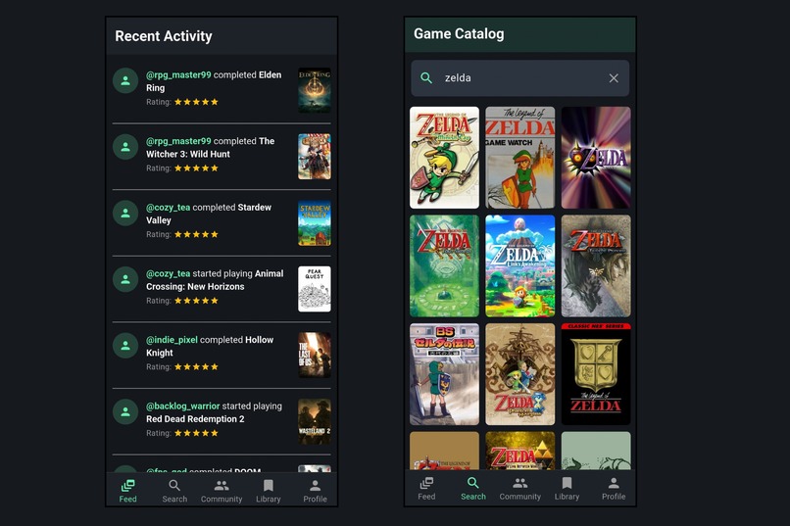Open @indie_pixel user profile link
Screen dimensions: 790x526
point(172,340)
